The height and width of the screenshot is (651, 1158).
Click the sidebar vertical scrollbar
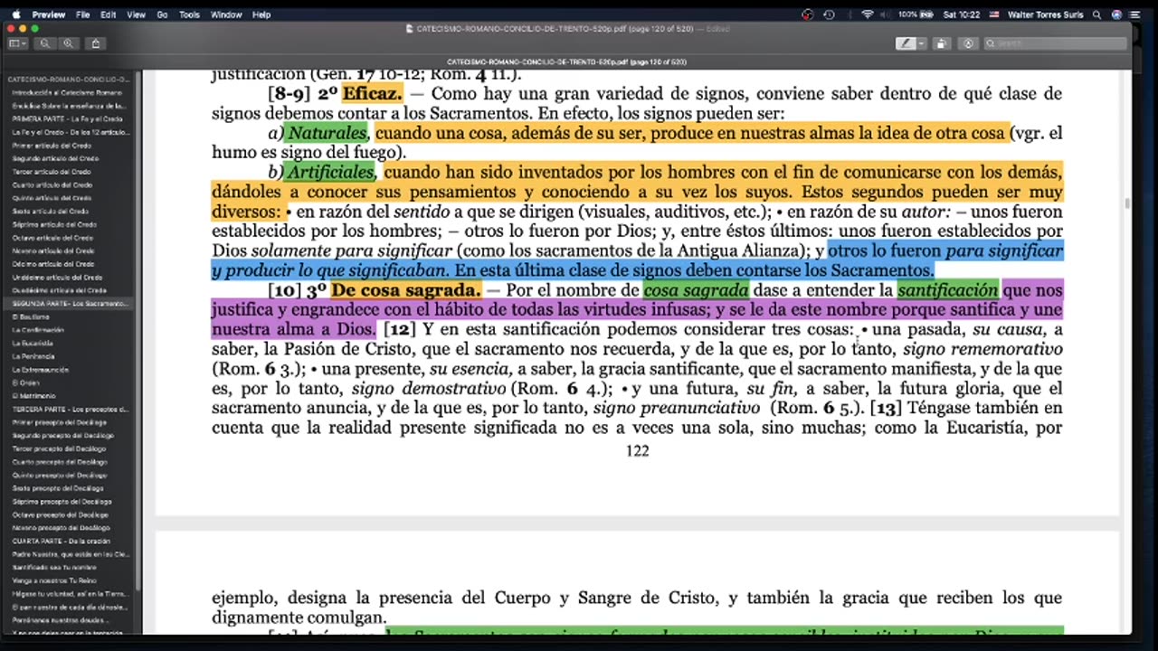coord(138,332)
